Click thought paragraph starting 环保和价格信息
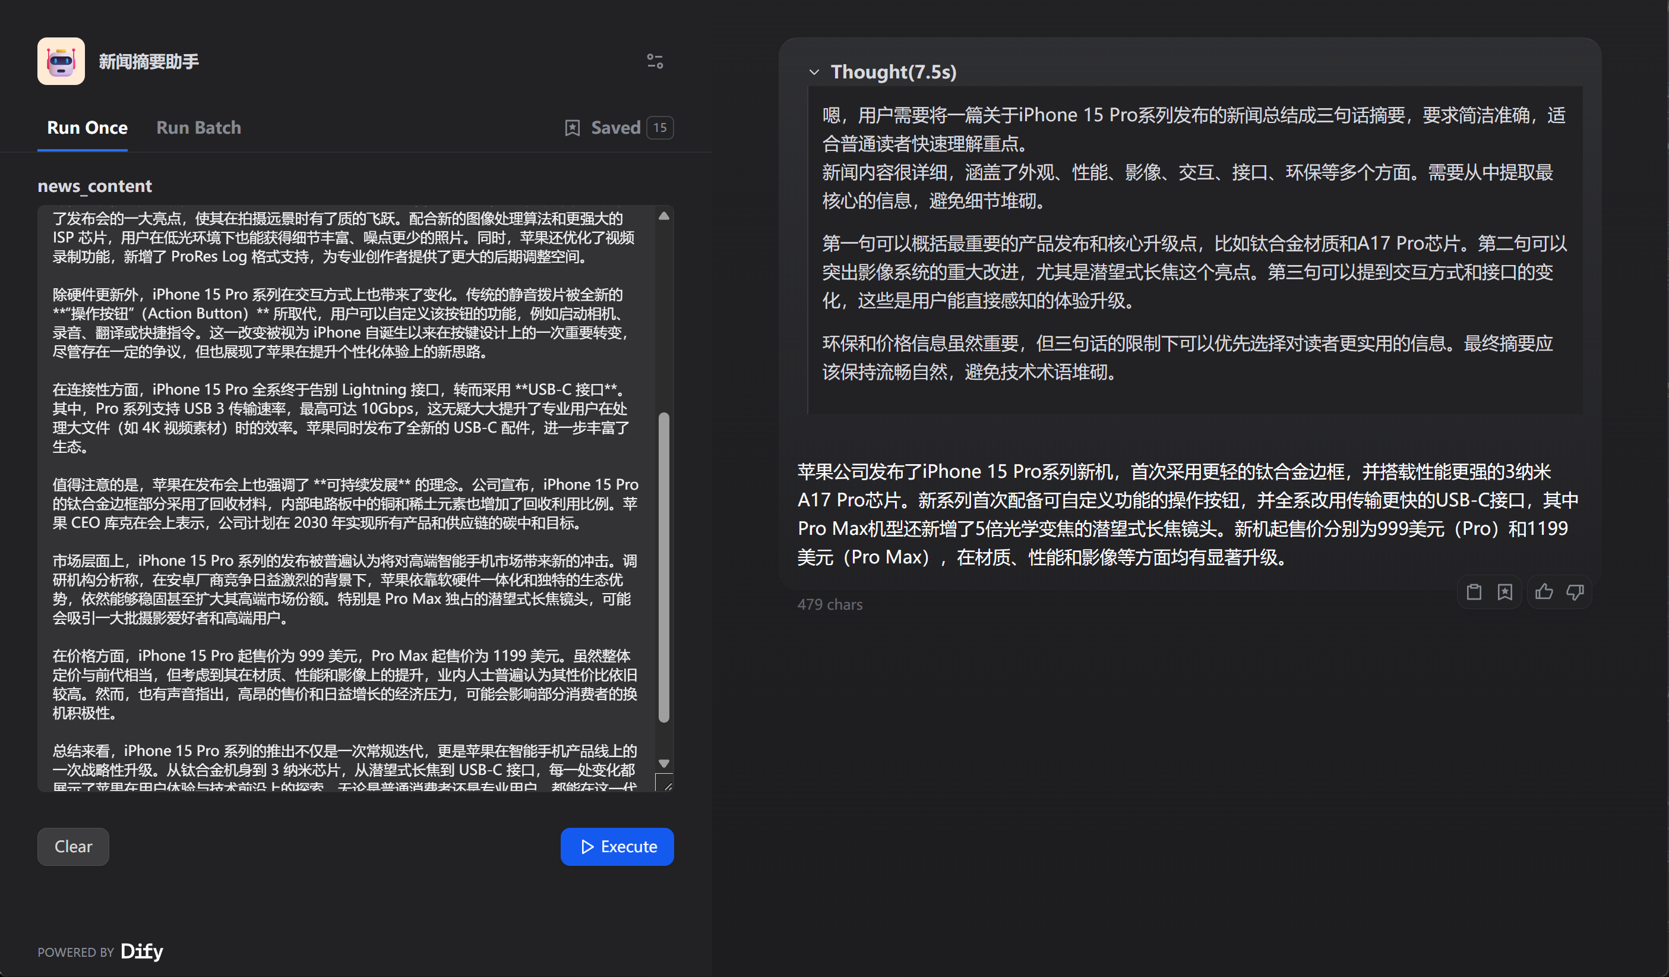This screenshot has height=977, width=1669. (1187, 357)
